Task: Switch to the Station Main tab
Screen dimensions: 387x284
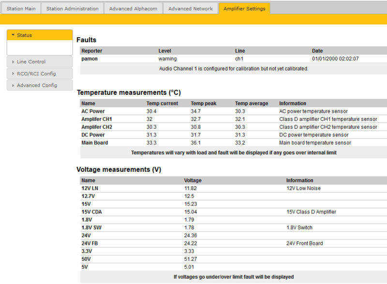Action: point(21,8)
